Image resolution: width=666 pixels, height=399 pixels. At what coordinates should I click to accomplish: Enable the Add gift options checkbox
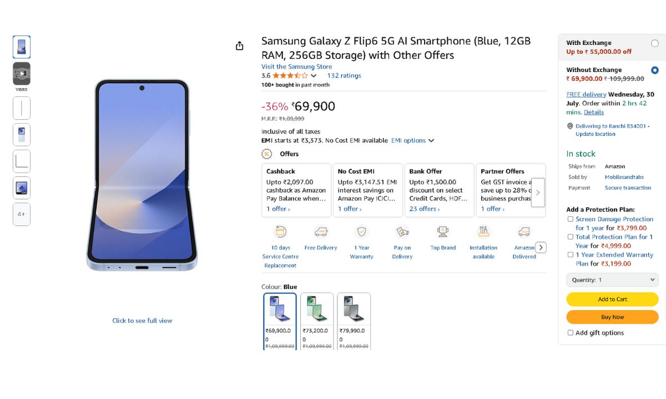point(571,333)
